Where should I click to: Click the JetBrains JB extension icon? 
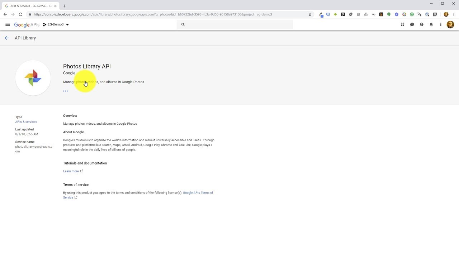coord(343,14)
